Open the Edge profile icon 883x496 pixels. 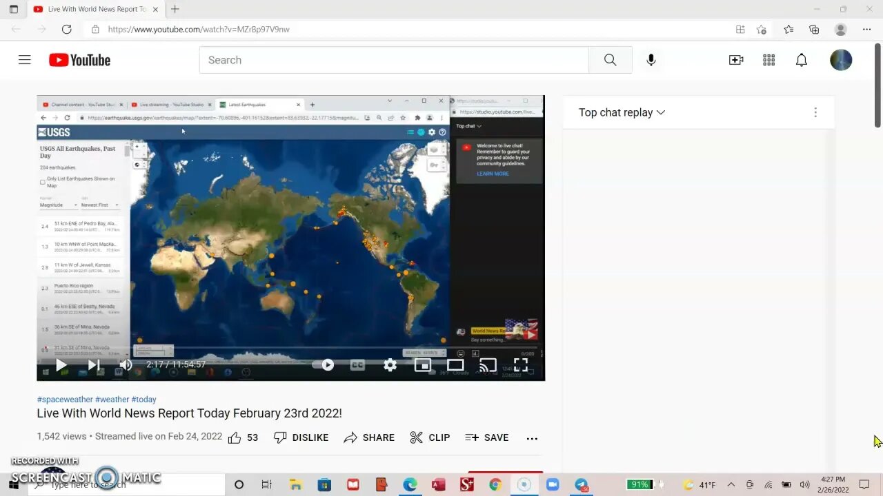tap(840, 29)
